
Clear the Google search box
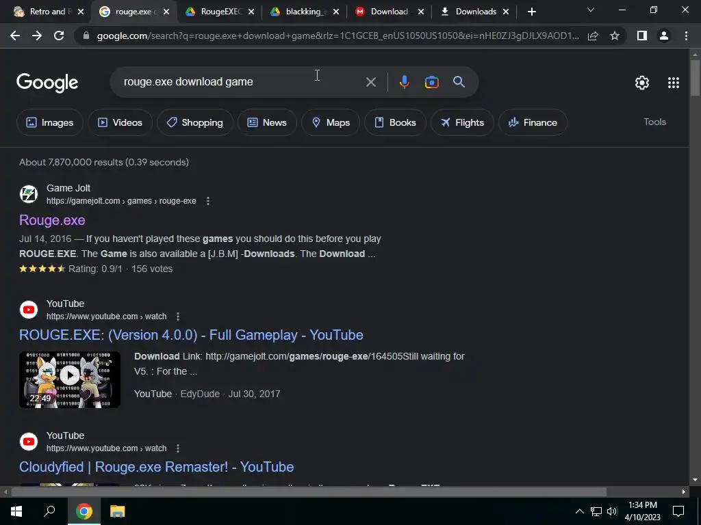point(370,82)
